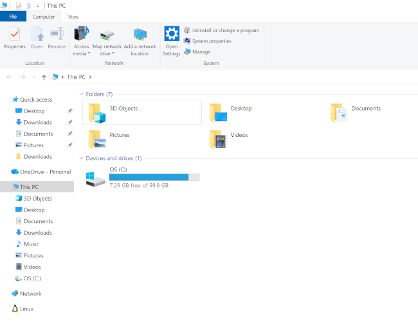Image resolution: width=418 pixels, height=326 pixels.
Task: Click the title bar new folder icon
Action: (x=28, y=6)
